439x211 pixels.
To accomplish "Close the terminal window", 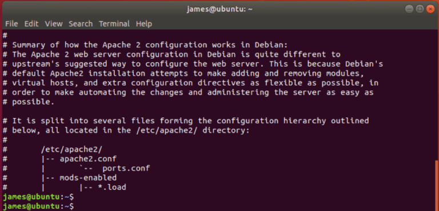I will click(430, 9).
